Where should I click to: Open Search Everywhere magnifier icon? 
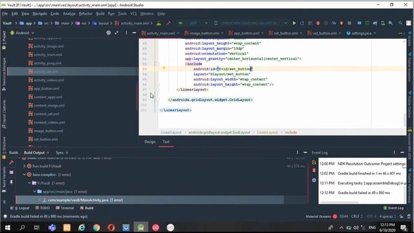click(x=400, y=23)
